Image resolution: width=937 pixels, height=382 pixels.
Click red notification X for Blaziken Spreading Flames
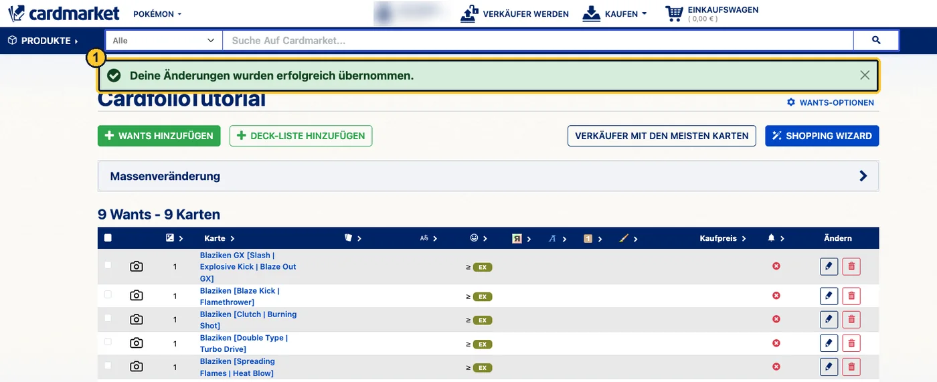(776, 367)
